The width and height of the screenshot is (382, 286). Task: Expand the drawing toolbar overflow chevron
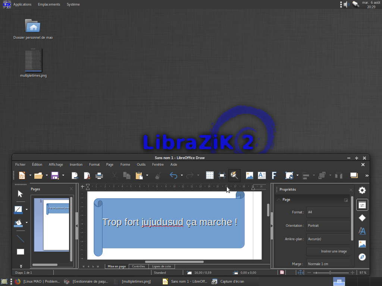pyautogui.click(x=21, y=266)
